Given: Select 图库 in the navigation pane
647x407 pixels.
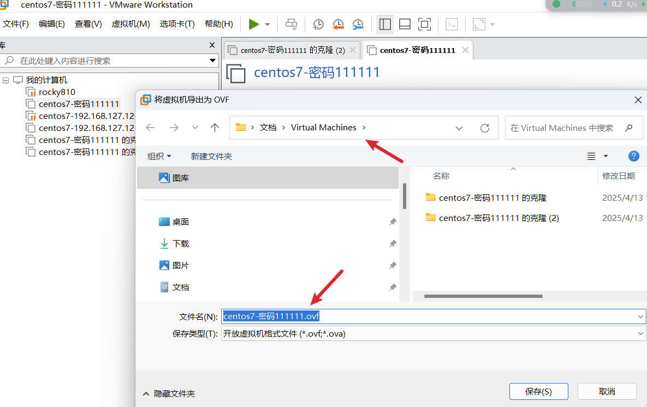Looking at the screenshot, I should tap(268, 178).
